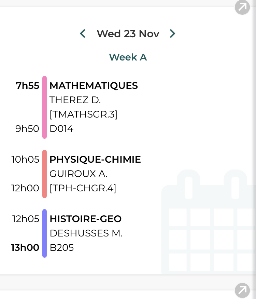Image resolution: width=256 pixels, height=299 pixels.
Task: Go to the previous day
Action: pos(82,33)
